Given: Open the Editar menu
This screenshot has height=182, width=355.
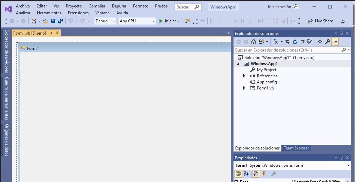Looking at the screenshot, I should [x=42, y=6].
